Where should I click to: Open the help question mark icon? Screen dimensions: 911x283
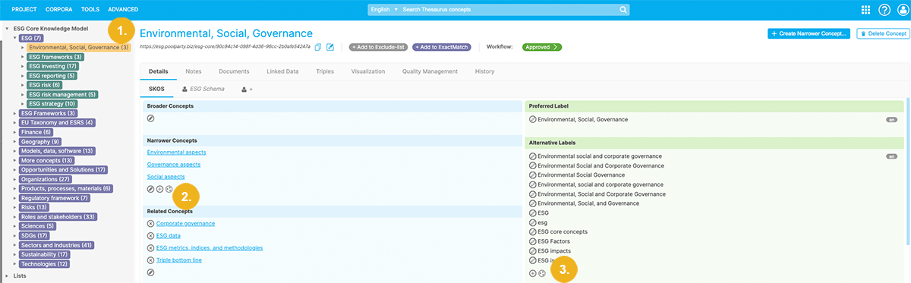(884, 9)
